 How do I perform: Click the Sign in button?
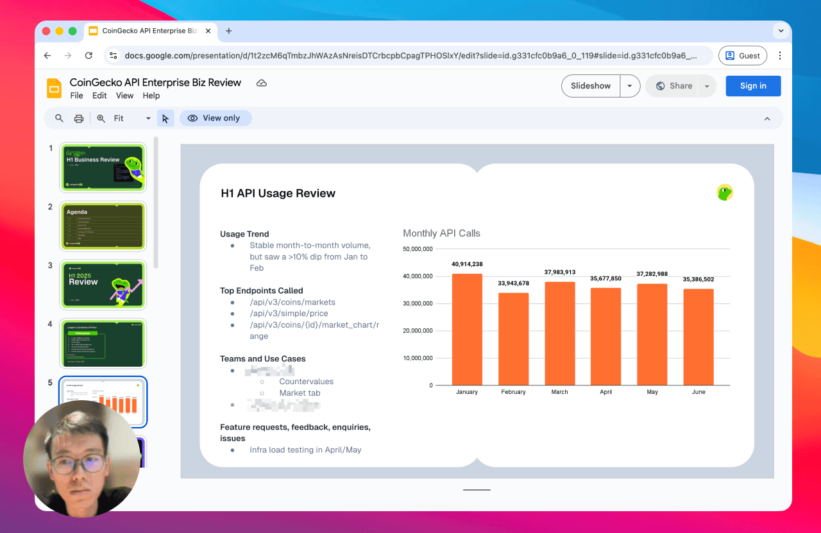(x=753, y=85)
